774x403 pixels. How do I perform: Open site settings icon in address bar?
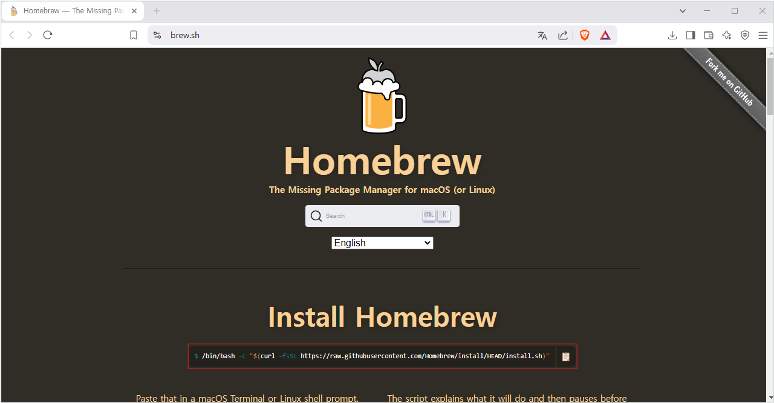pyautogui.click(x=157, y=35)
